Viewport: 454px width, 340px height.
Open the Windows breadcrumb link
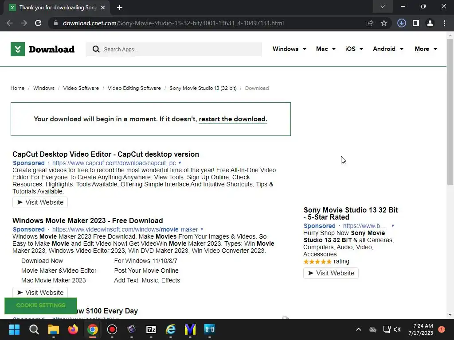[x=44, y=88]
